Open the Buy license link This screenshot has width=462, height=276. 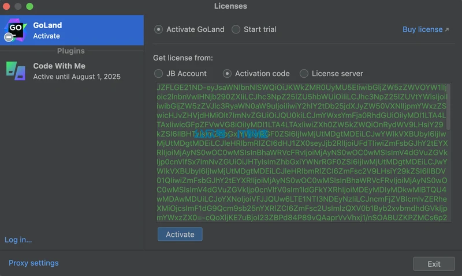422,29
